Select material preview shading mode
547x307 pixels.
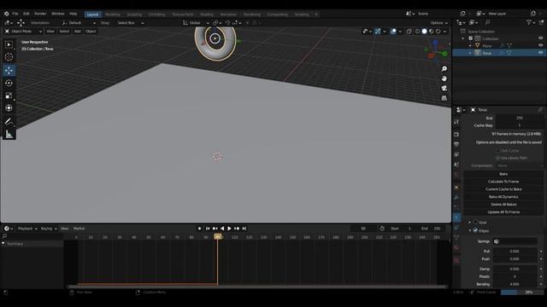pyautogui.click(x=431, y=32)
